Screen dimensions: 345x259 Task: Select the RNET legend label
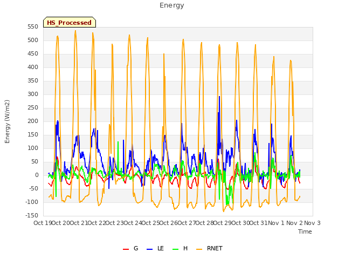(215, 248)
